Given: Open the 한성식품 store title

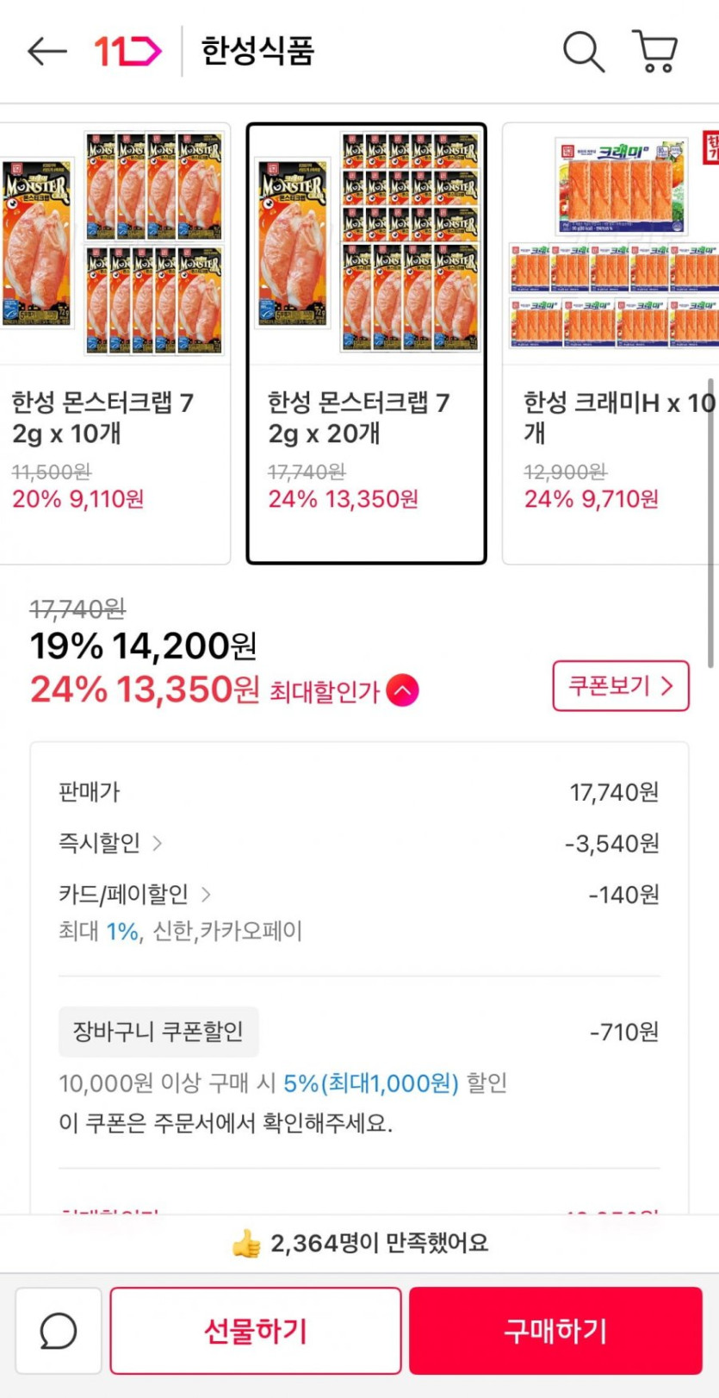Looking at the screenshot, I should pyautogui.click(x=257, y=52).
